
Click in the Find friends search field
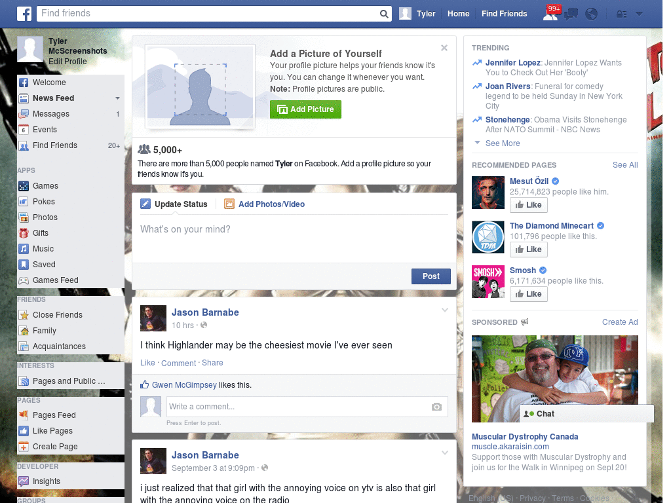pyautogui.click(x=208, y=14)
